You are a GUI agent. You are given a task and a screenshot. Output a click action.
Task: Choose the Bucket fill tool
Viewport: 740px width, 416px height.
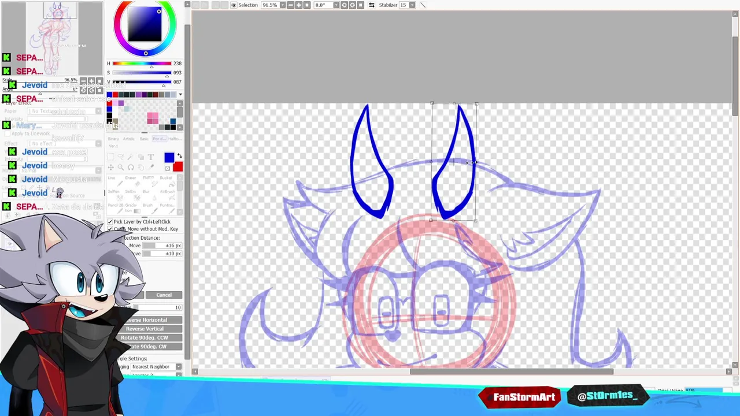tap(166, 182)
